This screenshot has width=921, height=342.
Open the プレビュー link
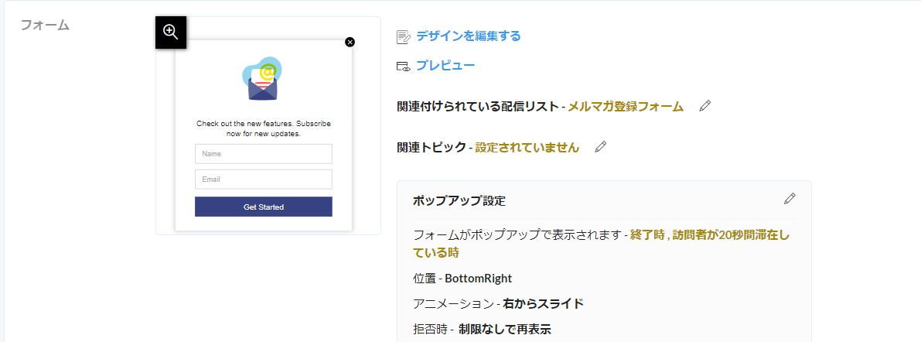[445, 66]
